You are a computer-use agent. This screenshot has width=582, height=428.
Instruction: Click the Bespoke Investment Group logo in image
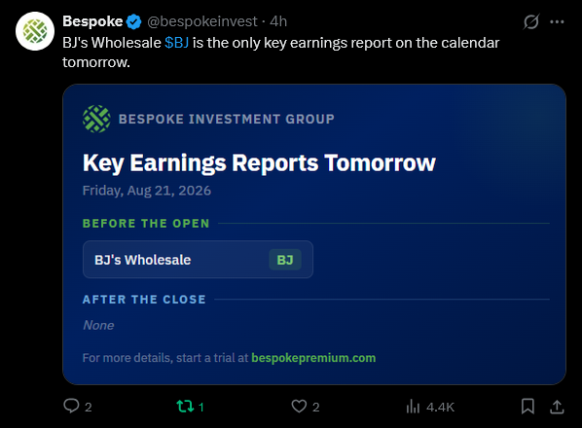(96, 119)
